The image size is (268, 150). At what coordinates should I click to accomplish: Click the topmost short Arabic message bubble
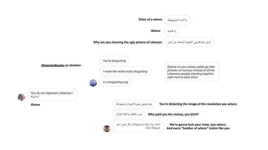[177, 20]
